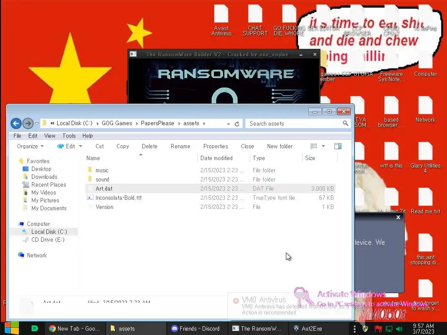Change view with the view mode icon
The width and height of the screenshot is (447, 335).
313,146
